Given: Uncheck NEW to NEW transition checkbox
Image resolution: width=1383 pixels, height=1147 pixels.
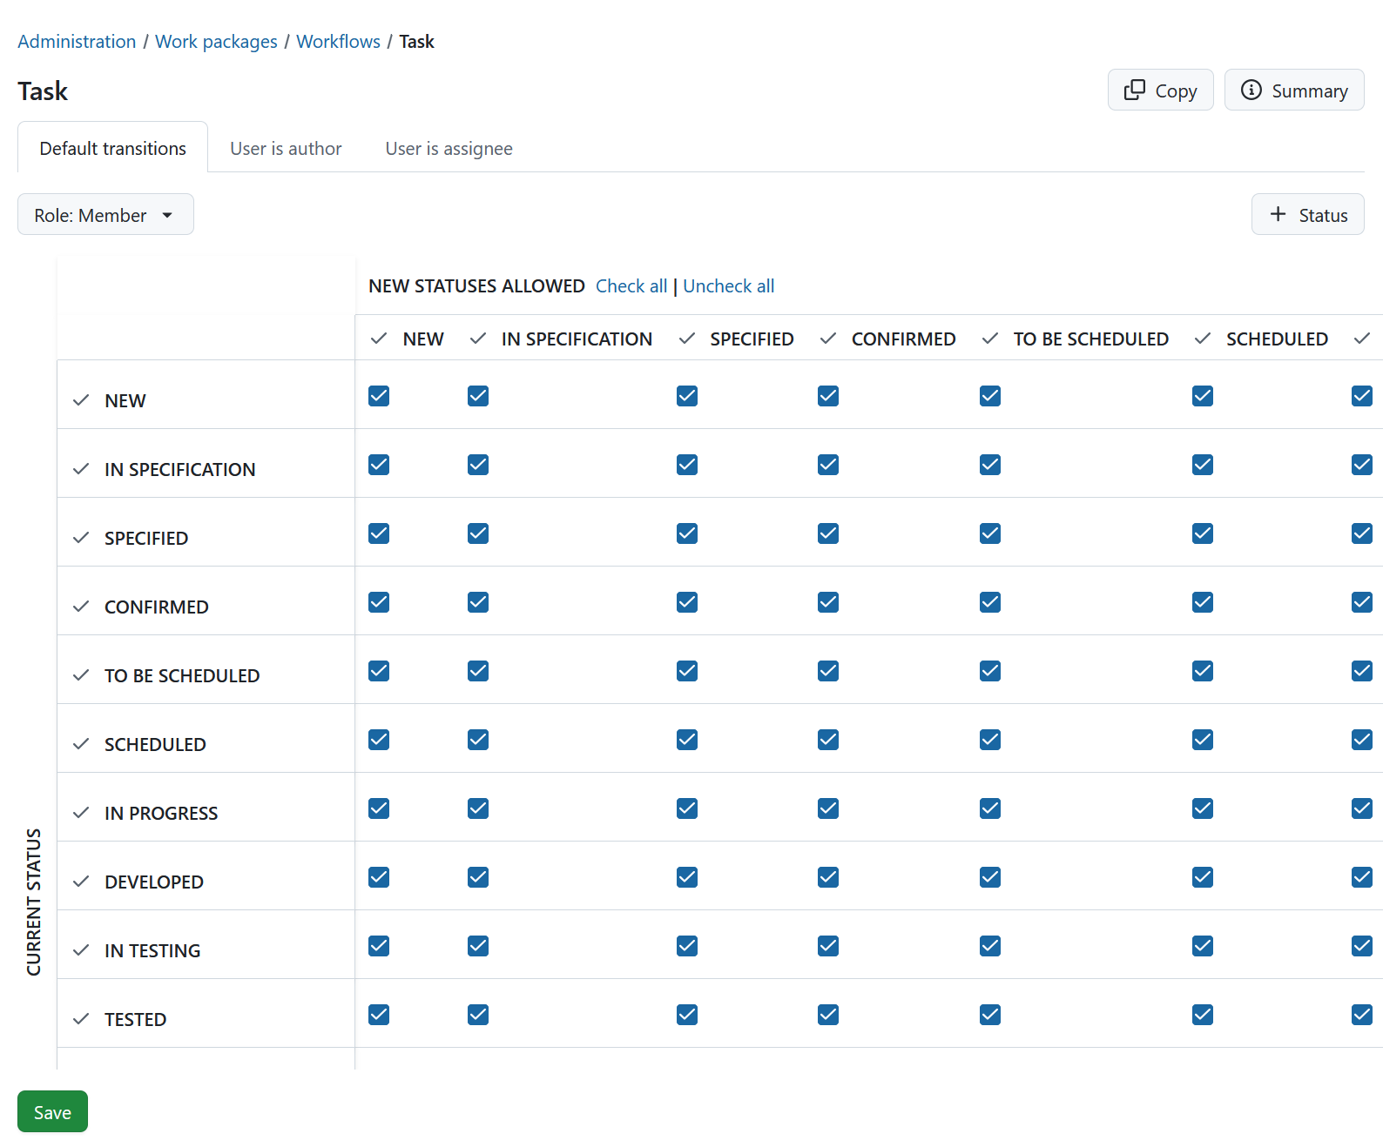Looking at the screenshot, I should point(379,396).
